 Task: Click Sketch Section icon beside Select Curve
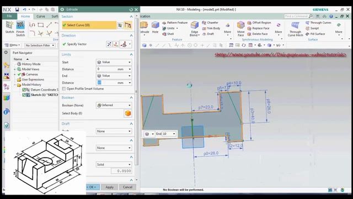click(120, 25)
